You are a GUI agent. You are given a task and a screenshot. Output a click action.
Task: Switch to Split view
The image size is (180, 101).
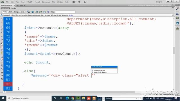pyautogui.click(x=10, y=12)
